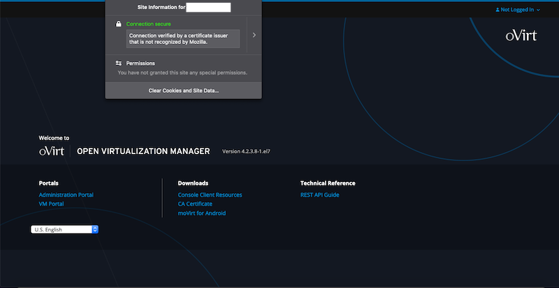Open the moVirt for Android link
Screen dimensions: 559x288
click(x=202, y=213)
